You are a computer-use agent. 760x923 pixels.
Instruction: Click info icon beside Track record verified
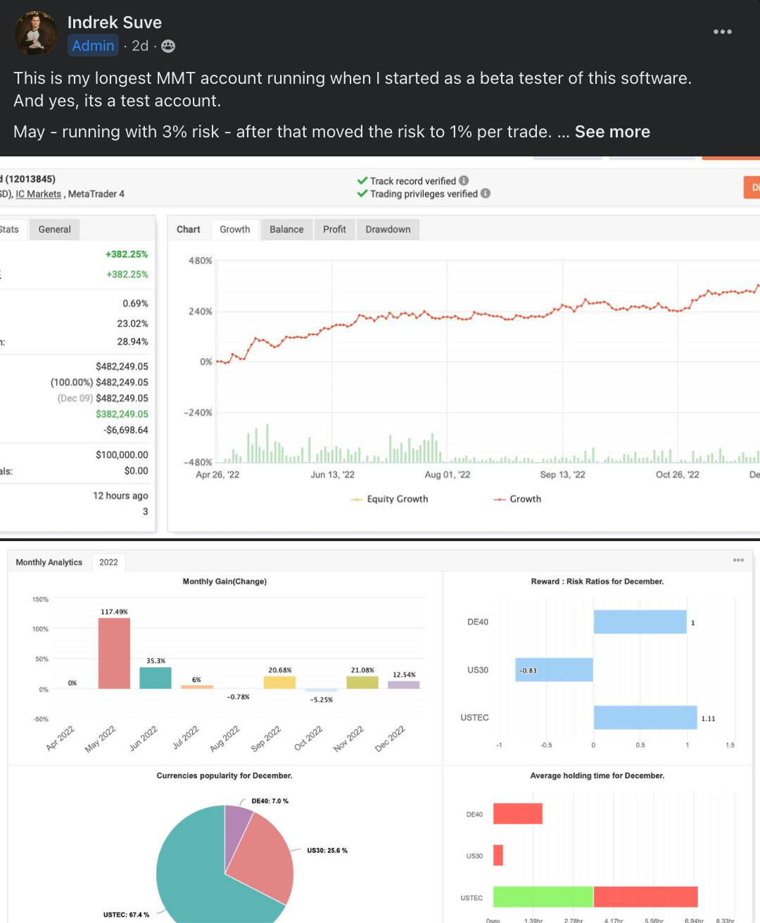(464, 180)
